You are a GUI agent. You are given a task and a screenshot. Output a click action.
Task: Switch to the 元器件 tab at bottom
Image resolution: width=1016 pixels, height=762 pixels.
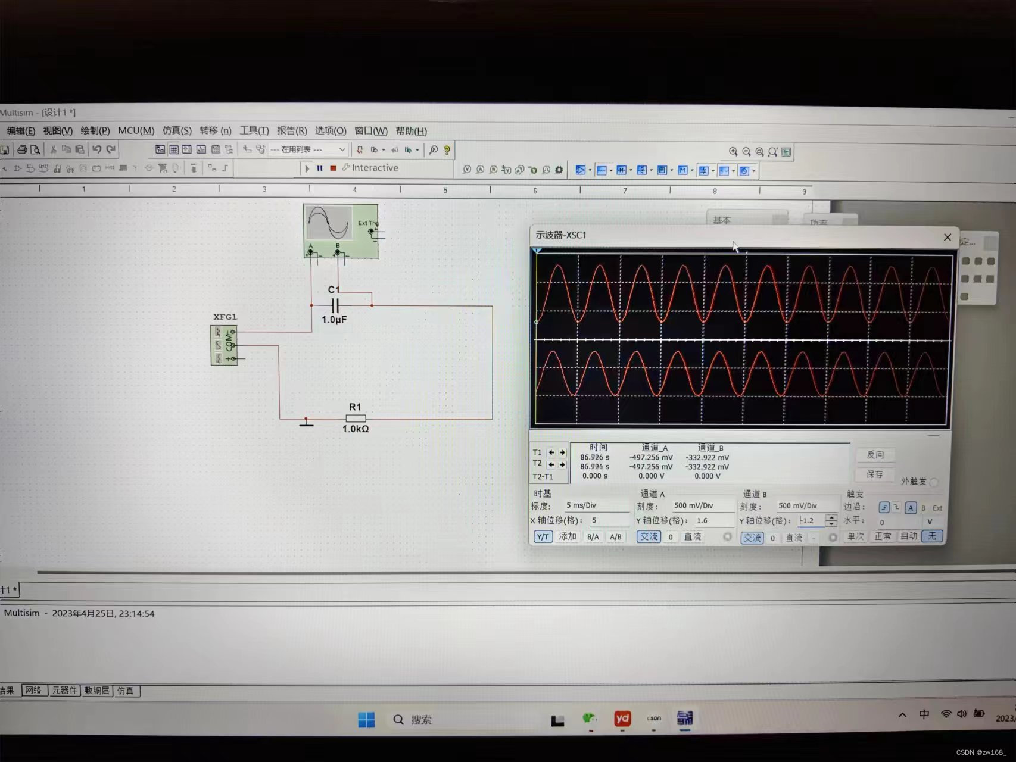coord(64,690)
